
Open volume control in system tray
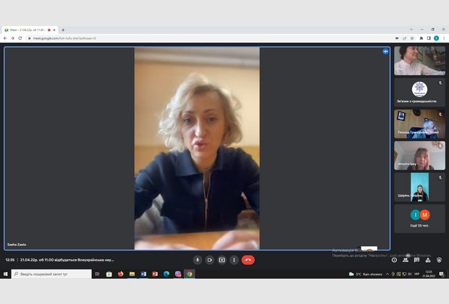(410, 274)
